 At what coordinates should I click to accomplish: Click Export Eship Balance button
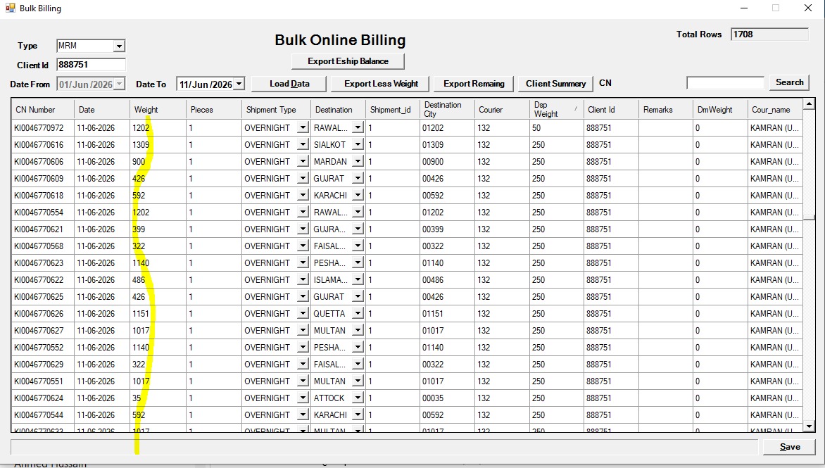click(348, 61)
